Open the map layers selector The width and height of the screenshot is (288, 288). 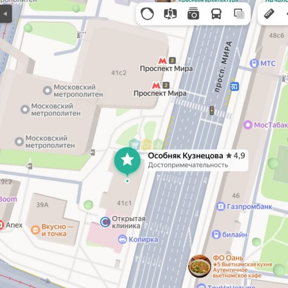click(239, 14)
